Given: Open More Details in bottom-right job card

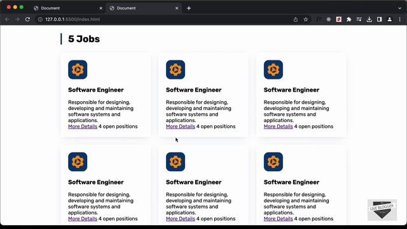Looking at the screenshot, I should 279,219.
